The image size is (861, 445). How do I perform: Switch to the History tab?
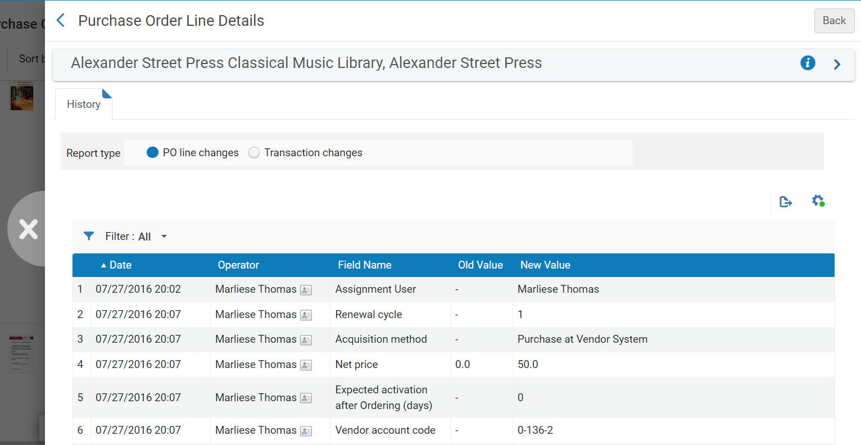(x=84, y=104)
